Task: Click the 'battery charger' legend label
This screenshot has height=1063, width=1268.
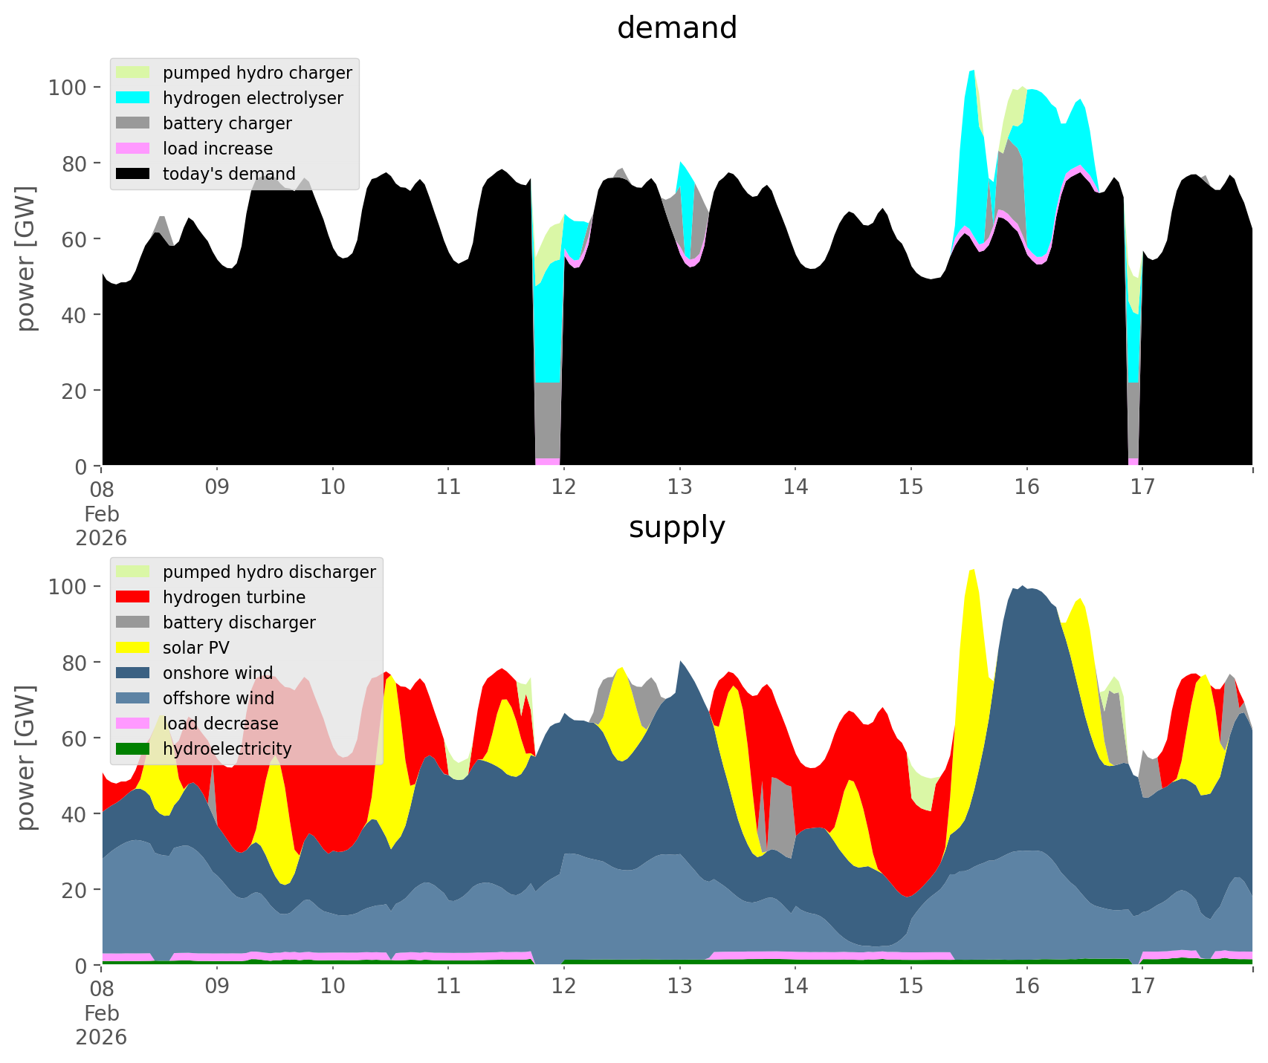Action: click(x=227, y=123)
